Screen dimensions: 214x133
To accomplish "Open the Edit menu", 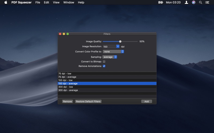I will (x=46, y=2).
